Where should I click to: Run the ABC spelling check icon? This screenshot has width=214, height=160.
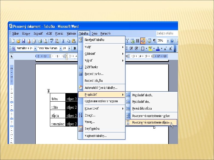pyautogui.click(x=52, y=41)
